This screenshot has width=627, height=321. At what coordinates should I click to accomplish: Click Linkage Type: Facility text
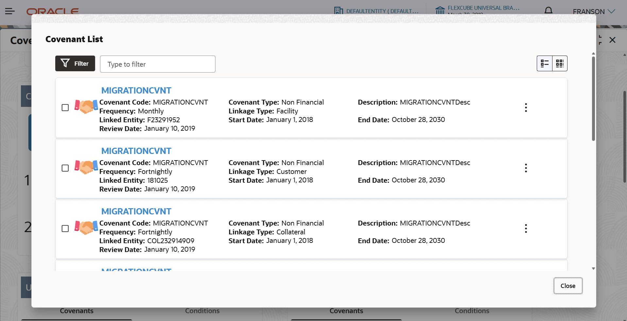pos(263,111)
